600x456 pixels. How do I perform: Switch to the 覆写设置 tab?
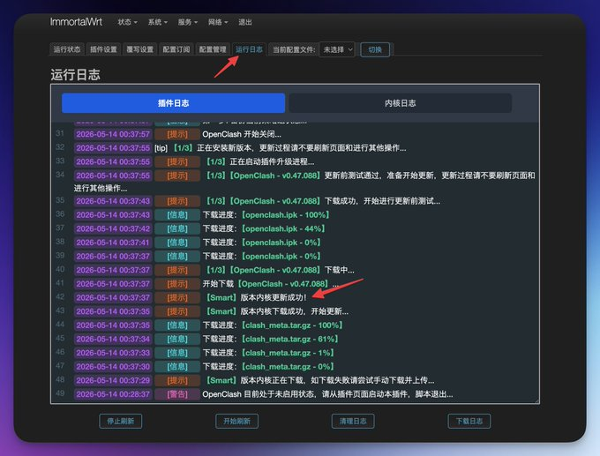click(139, 49)
